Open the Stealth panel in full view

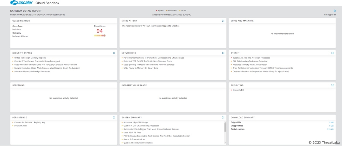[332, 53]
